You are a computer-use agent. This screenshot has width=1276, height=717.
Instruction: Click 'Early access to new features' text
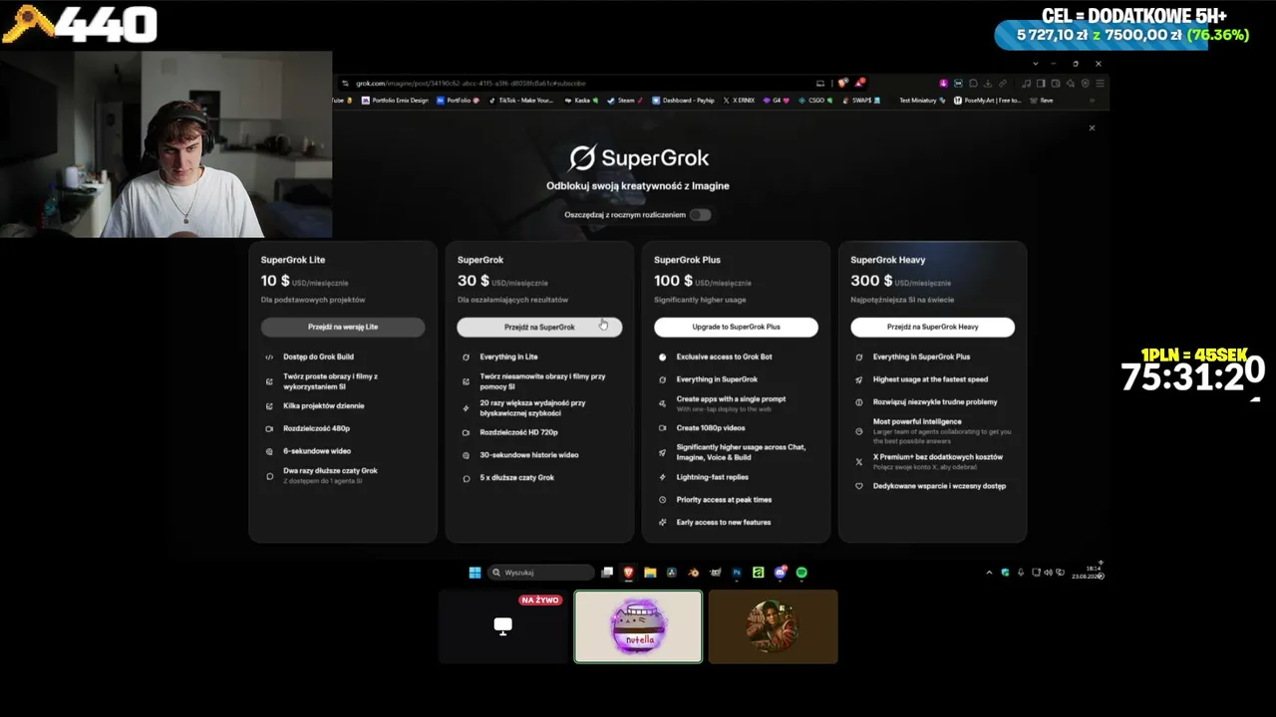point(724,523)
